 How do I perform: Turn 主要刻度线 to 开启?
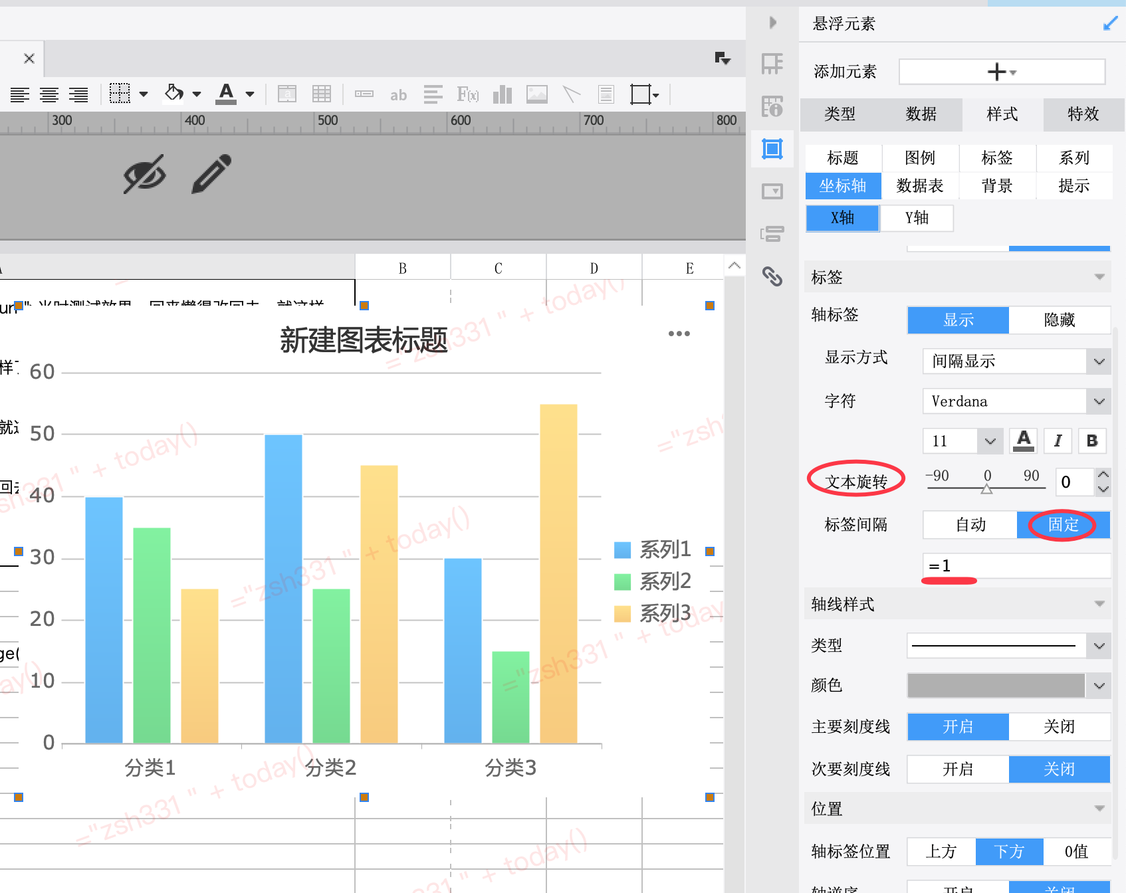pyautogui.click(x=958, y=726)
